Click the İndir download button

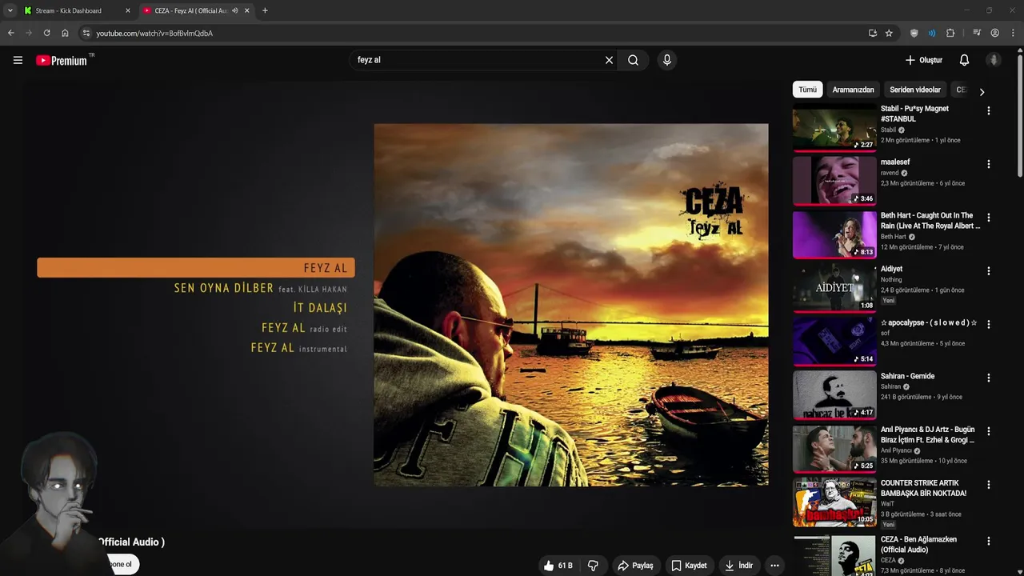tap(739, 566)
